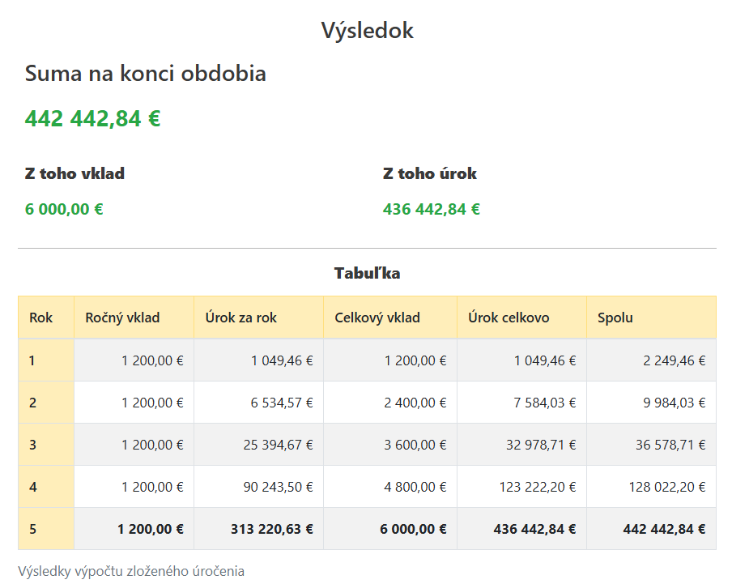Click the Tabuľka title
Viewport: 732px width, 584px height.
click(x=367, y=273)
